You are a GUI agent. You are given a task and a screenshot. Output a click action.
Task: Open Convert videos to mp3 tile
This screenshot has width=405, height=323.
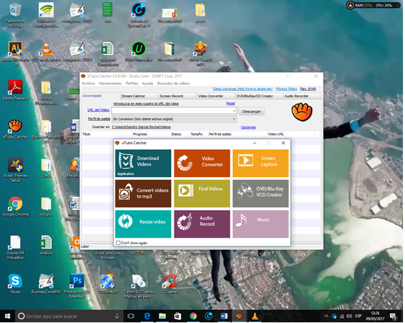tap(144, 194)
